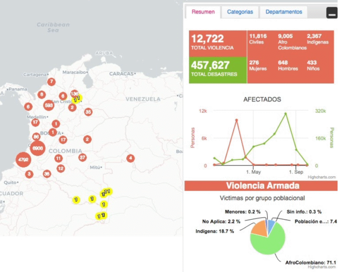The image size is (344, 272).
Task: Click the red marker labeled 4
Action: coord(130,158)
